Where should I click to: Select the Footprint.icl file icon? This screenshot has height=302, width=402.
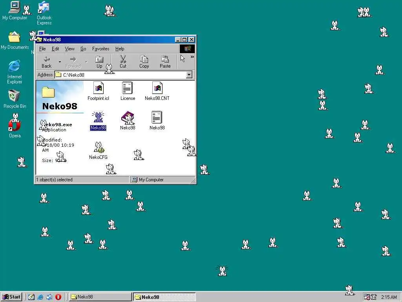point(98,91)
